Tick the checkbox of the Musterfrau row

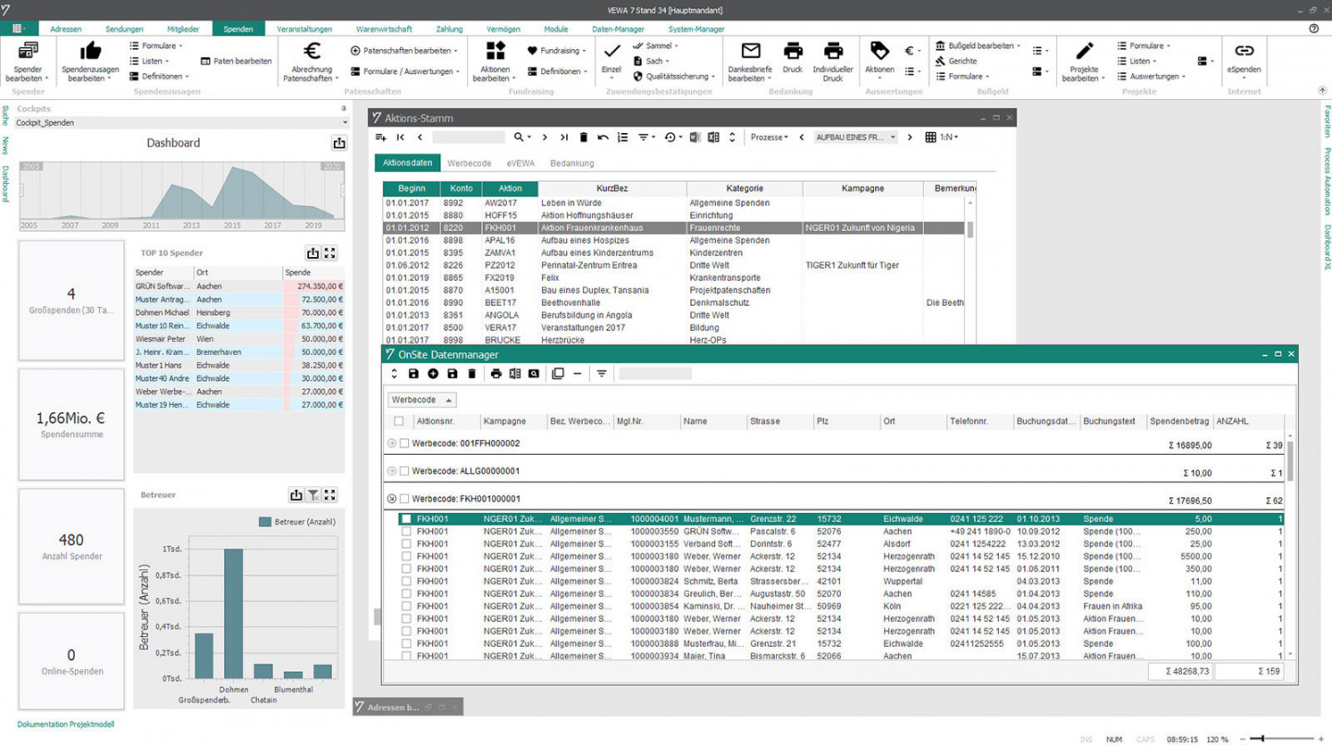click(x=406, y=643)
